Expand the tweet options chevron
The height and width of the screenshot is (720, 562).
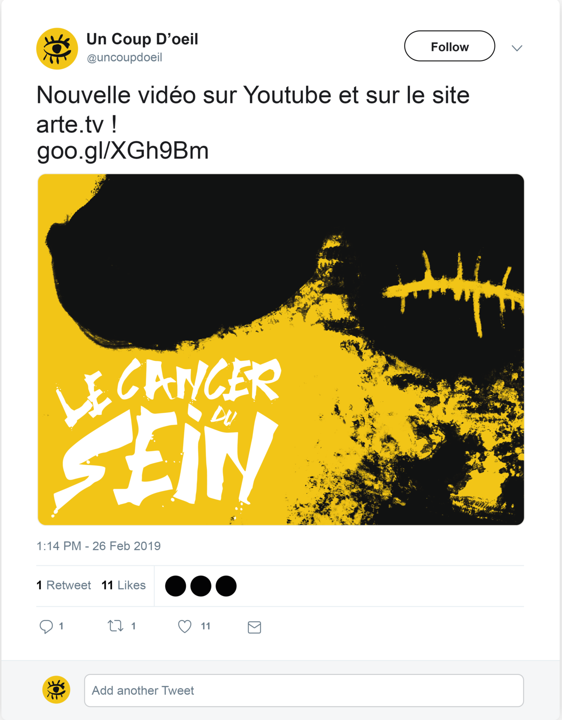pyautogui.click(x=517, y=48)
